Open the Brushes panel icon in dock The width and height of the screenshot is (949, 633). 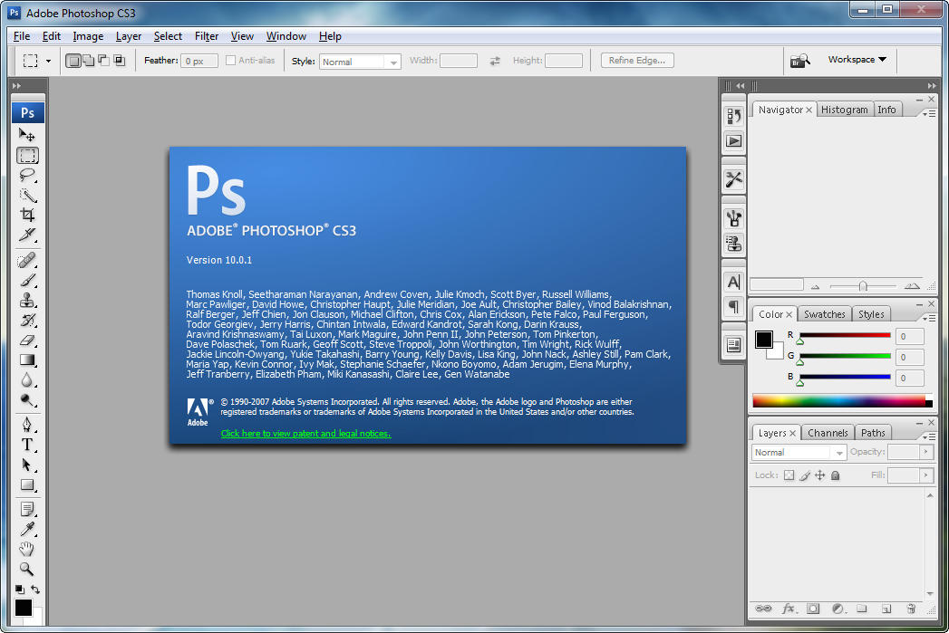pyautogui.click(x=733, y=218)
